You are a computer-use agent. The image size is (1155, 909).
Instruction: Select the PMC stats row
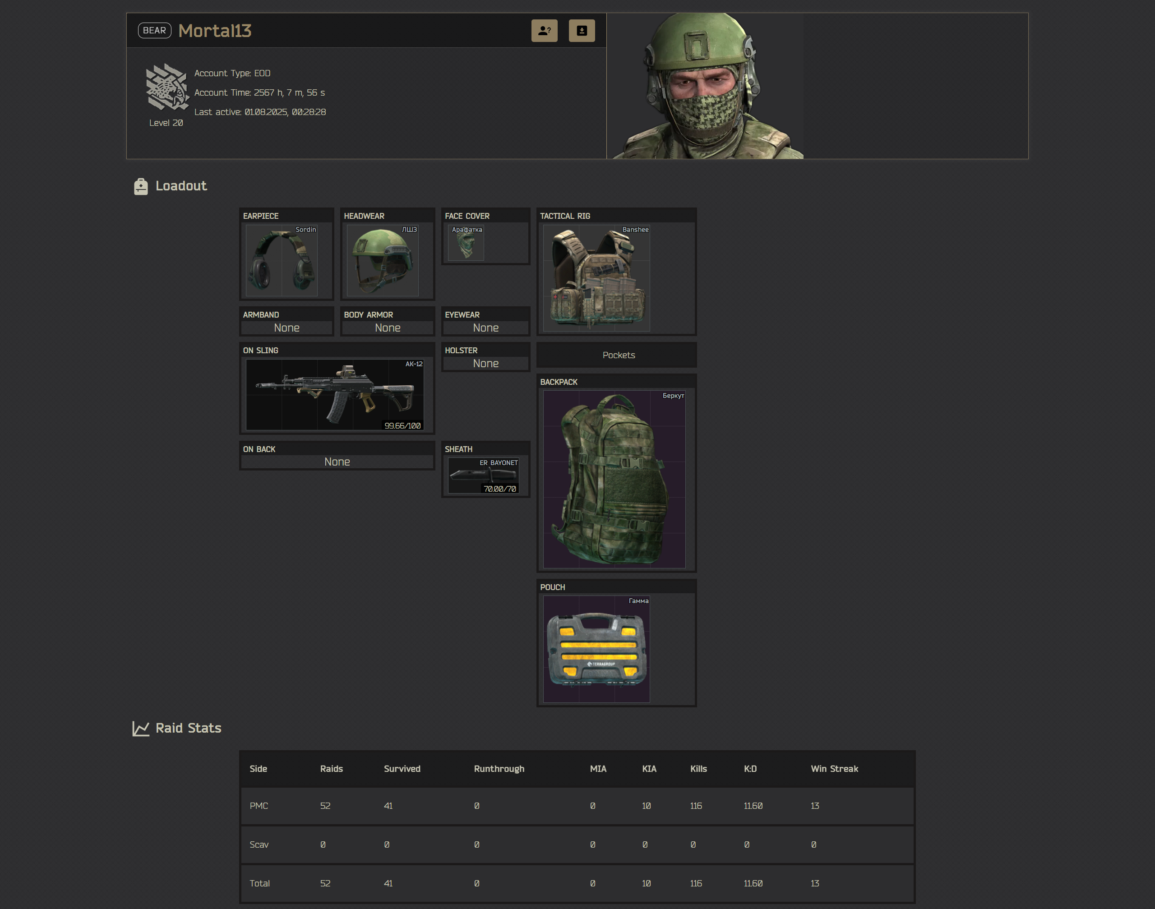(577, 806)
